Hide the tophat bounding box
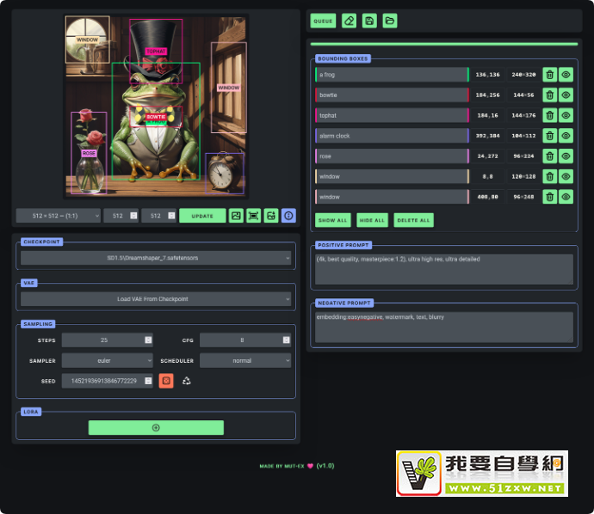 (566, 115)
